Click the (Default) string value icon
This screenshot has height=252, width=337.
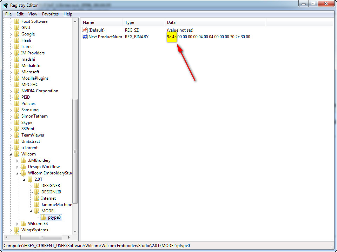[85, 30]
